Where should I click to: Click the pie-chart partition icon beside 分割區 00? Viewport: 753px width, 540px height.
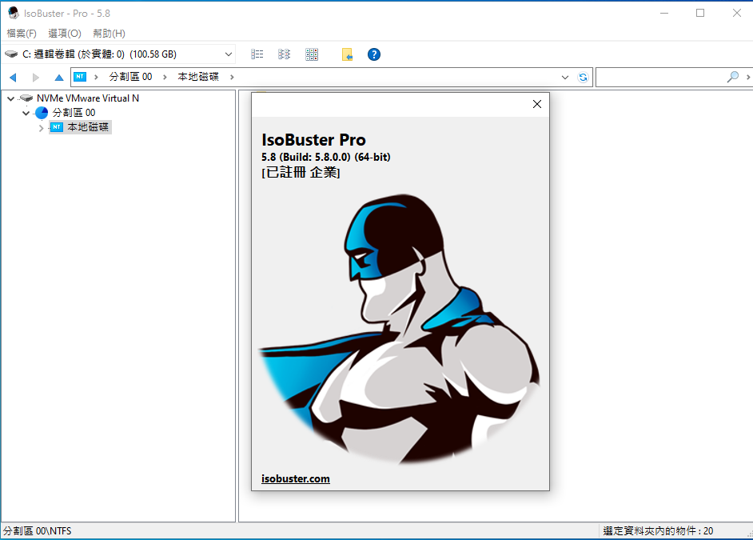[42, 113]
